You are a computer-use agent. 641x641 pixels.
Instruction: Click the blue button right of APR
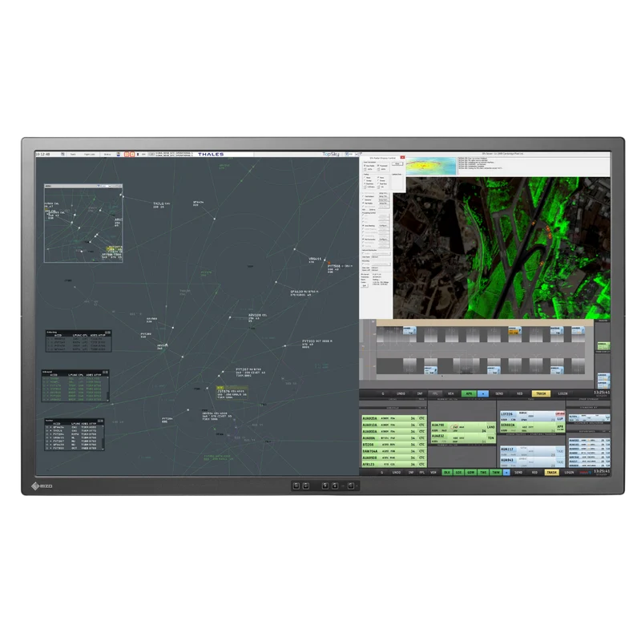(483, 393)
